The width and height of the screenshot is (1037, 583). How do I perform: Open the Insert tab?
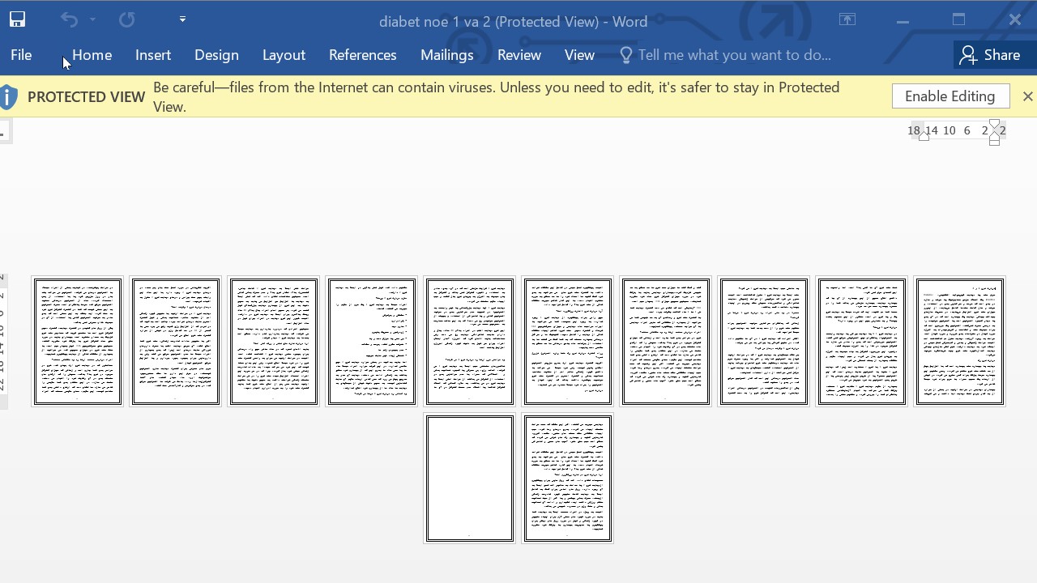153,55
